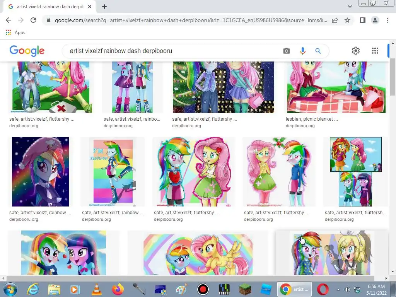This screenshot has height=297, width=396.
Task: Open the red record button app
Action: click(203, 289)
